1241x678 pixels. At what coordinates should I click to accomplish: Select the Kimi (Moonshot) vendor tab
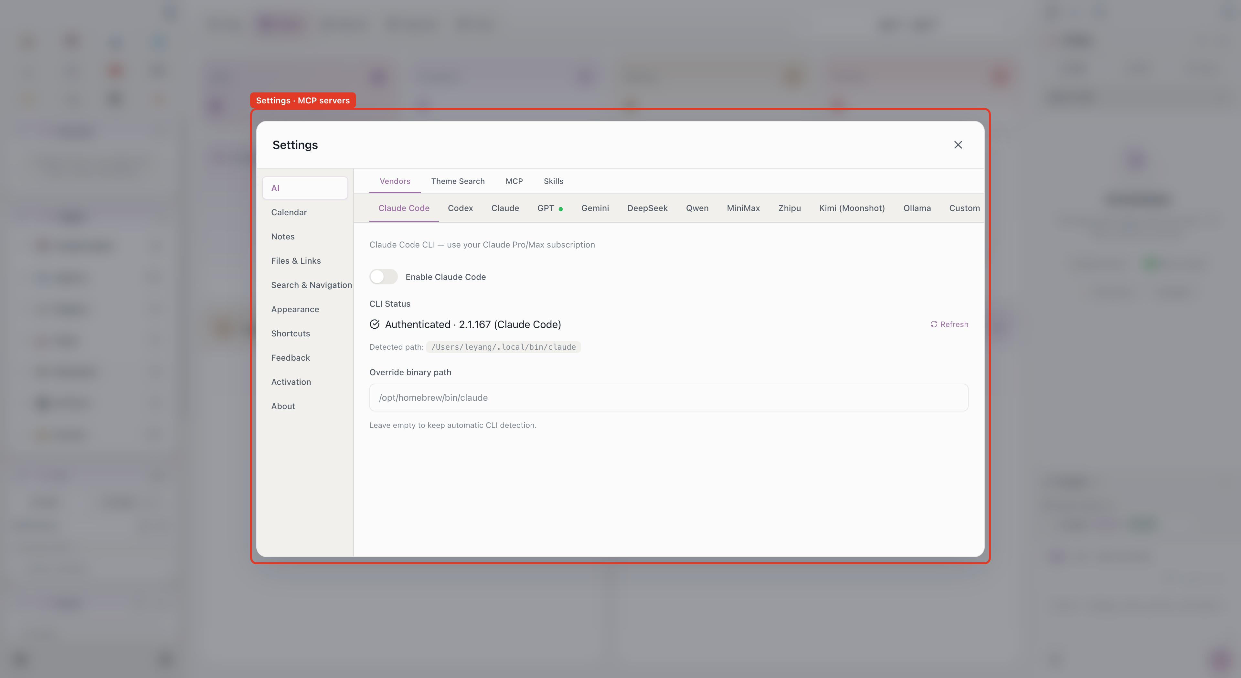[852, 208]
